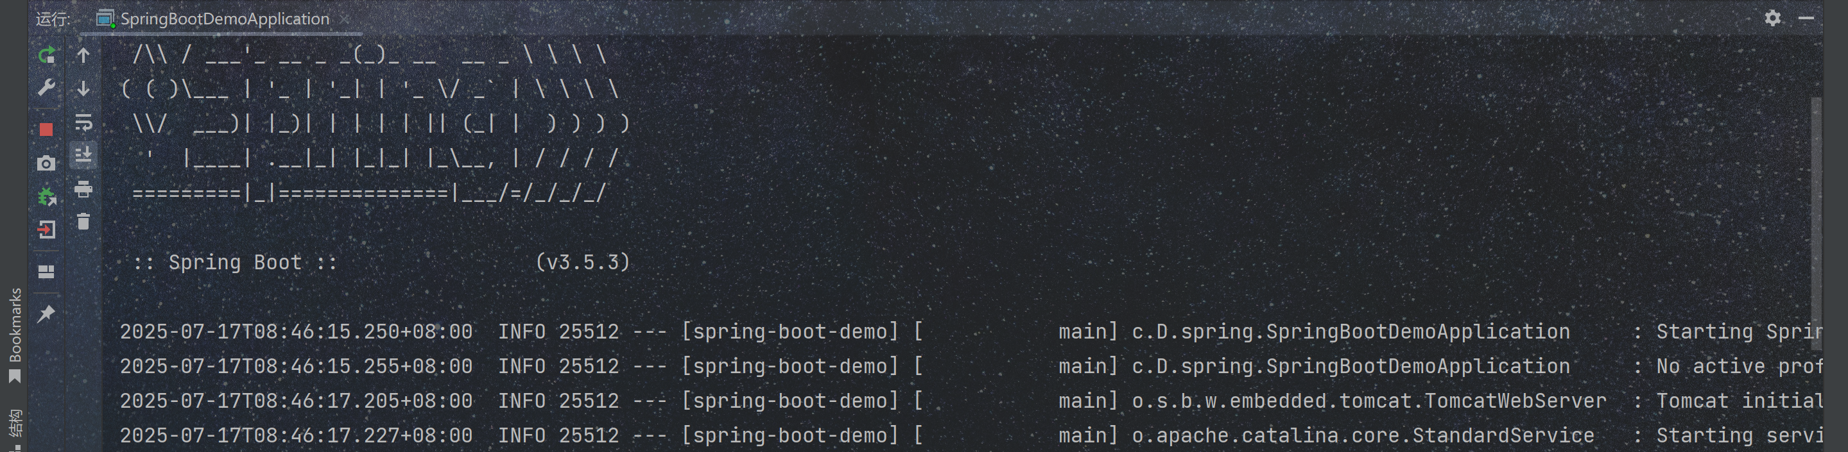The width and height of the screenshot is (1848, 452).
Task: Open run window settings gear
Action: pyautogui.click(x=1773, y=18)
